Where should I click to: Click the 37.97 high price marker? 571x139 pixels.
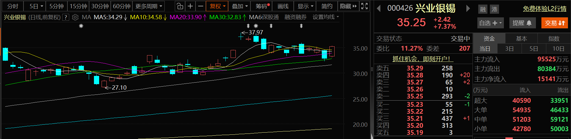[x=256, y=32]
